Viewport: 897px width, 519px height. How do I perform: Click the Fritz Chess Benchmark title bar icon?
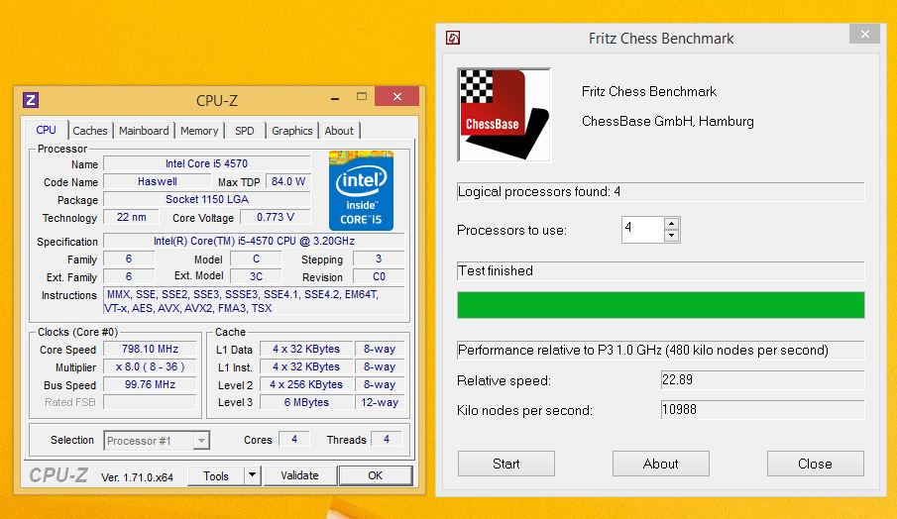[453, 39]
